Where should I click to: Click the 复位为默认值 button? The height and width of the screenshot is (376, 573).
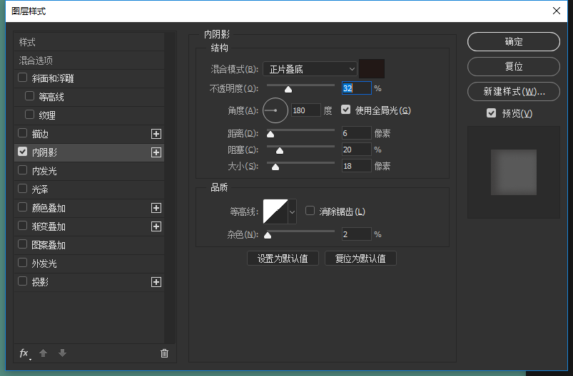[x=360, y=258]
